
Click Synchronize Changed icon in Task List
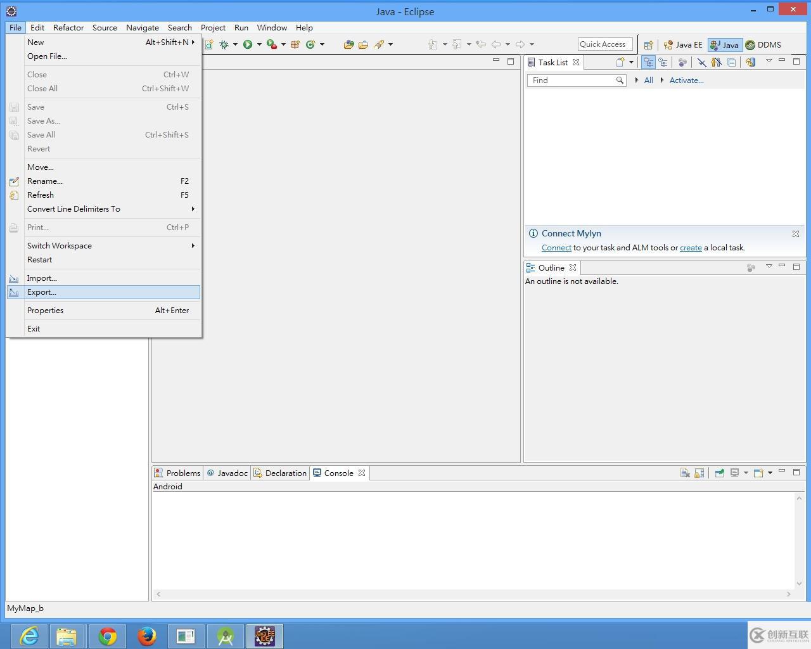tap(751, 62)
